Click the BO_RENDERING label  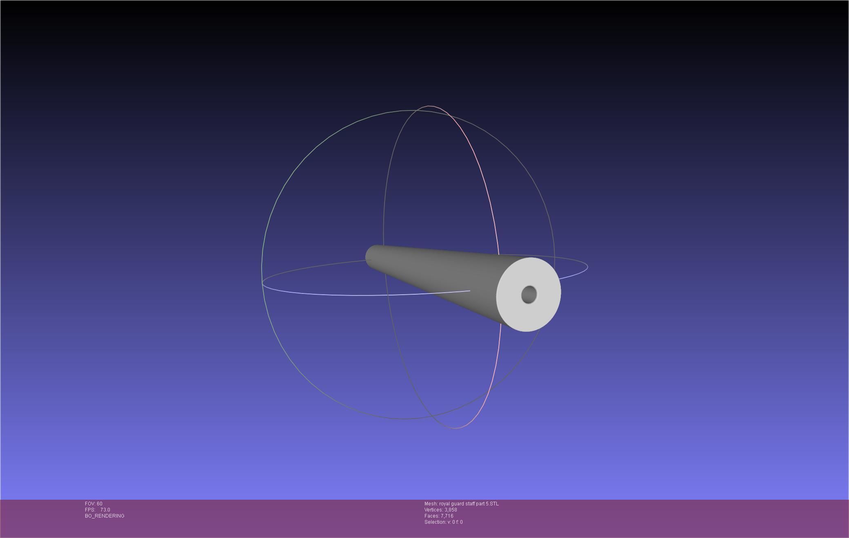(x=104, y=516)
